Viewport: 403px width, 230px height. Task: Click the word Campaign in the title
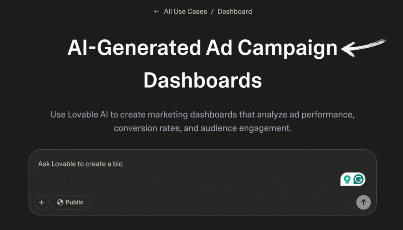pyautogui.click(x=287, y=48)
